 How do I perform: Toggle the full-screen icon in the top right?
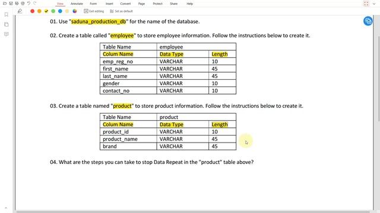366,4
